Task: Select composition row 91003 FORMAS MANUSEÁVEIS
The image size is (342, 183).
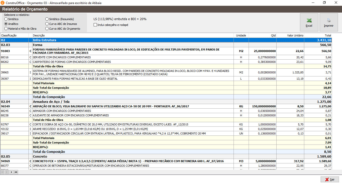Action: (x=166, y=51)
